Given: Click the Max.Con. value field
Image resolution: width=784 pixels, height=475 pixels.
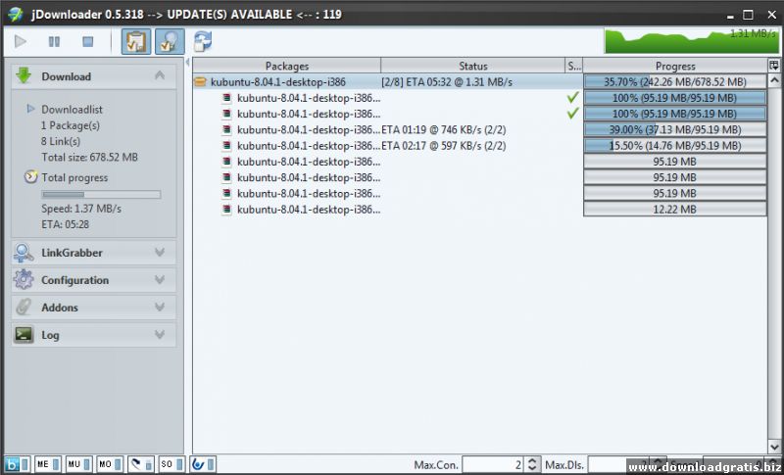Looking at the screenshot, I should coord(493,465).
